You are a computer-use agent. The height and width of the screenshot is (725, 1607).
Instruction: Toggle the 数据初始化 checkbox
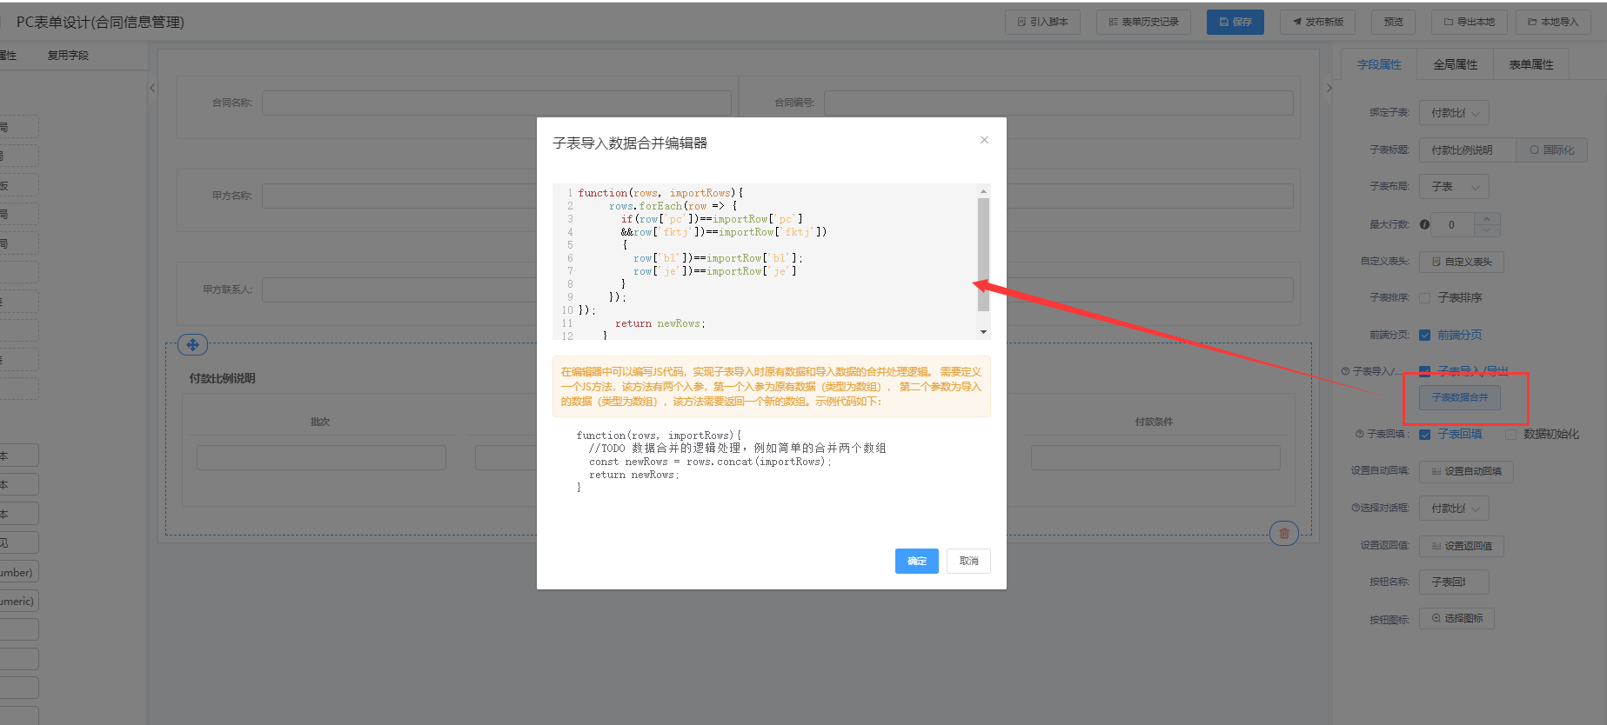(1510, 434)
